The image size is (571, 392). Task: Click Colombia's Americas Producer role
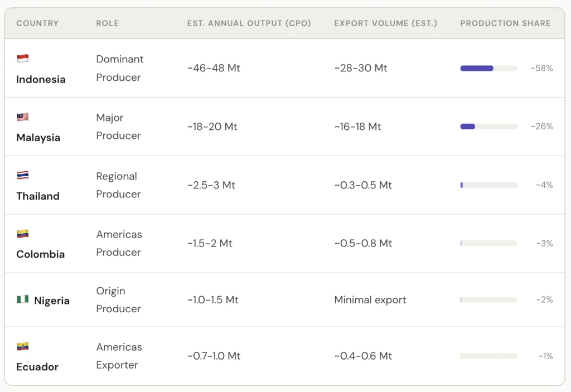[x=119, y=243]
